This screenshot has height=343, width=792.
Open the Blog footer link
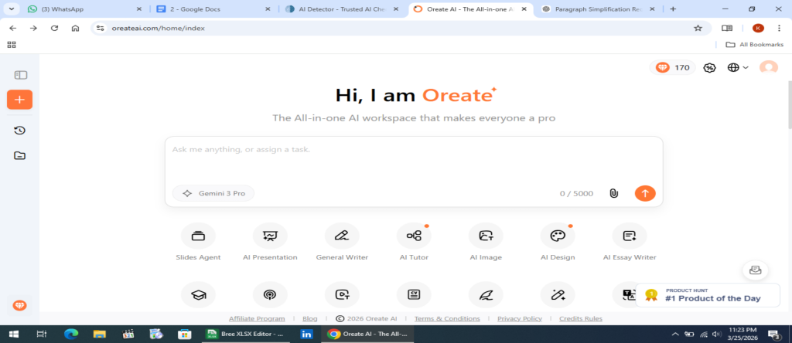click(x=309, y=319)
